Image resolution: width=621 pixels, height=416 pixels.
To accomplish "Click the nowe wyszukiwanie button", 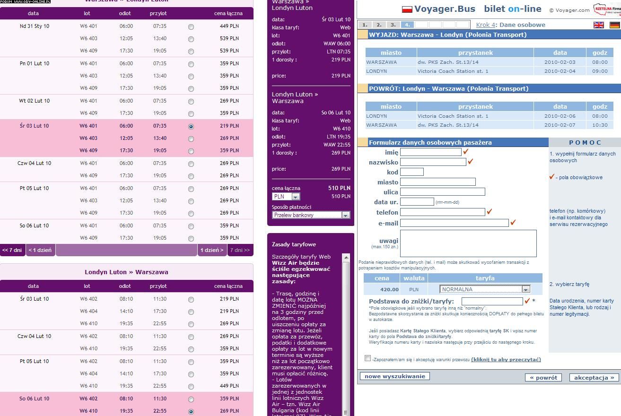I will [x=395, y=376].
